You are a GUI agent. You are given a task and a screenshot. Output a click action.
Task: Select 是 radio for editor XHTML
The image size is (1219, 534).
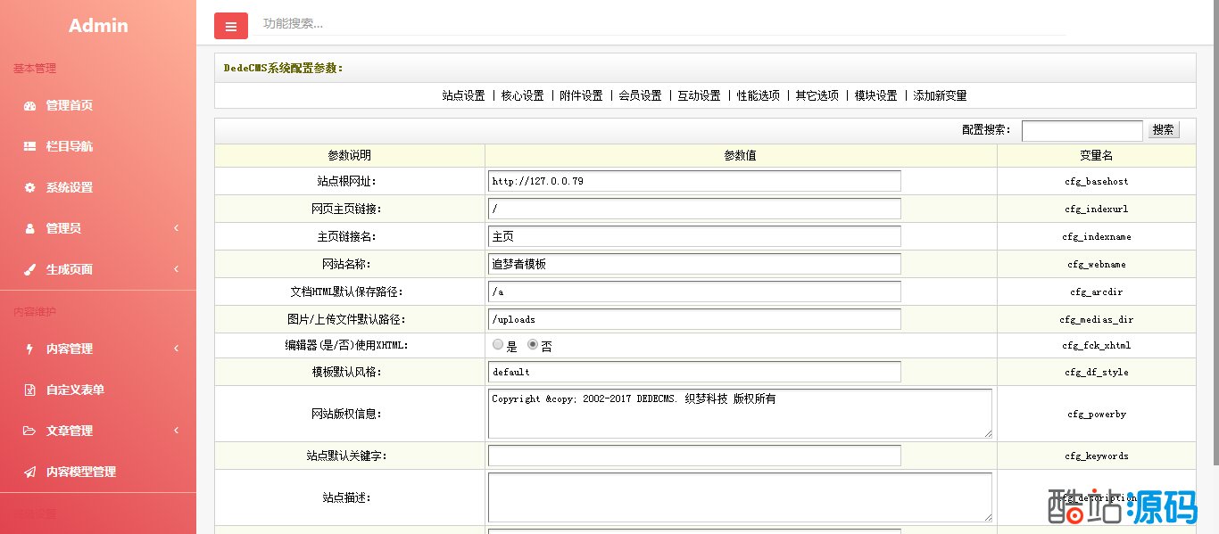click(x=498, y=344)
